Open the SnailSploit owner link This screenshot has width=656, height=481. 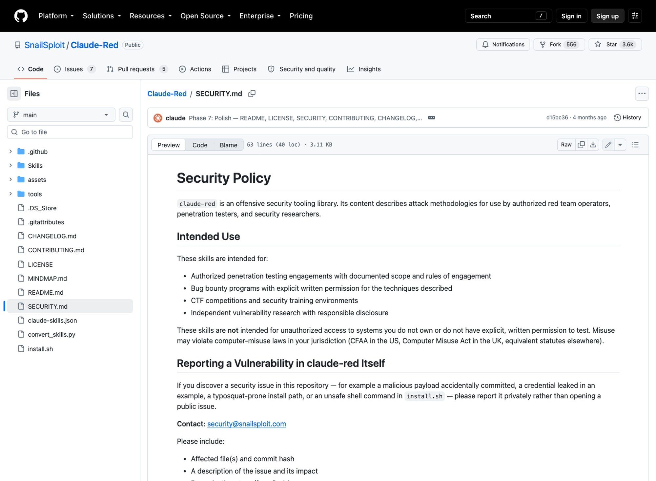45,45
